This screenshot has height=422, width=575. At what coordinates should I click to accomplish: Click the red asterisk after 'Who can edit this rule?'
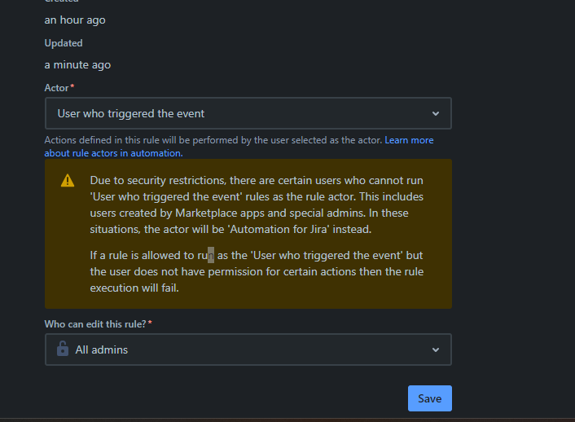coord(150,323)
